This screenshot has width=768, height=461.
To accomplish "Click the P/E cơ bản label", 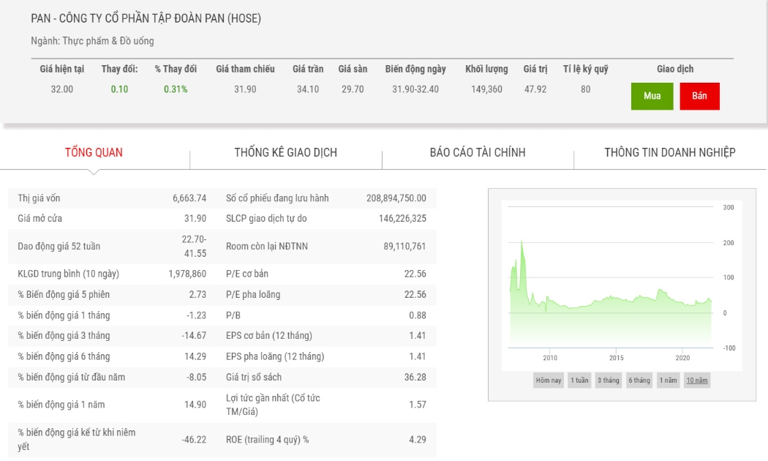I will coord(247,274).
